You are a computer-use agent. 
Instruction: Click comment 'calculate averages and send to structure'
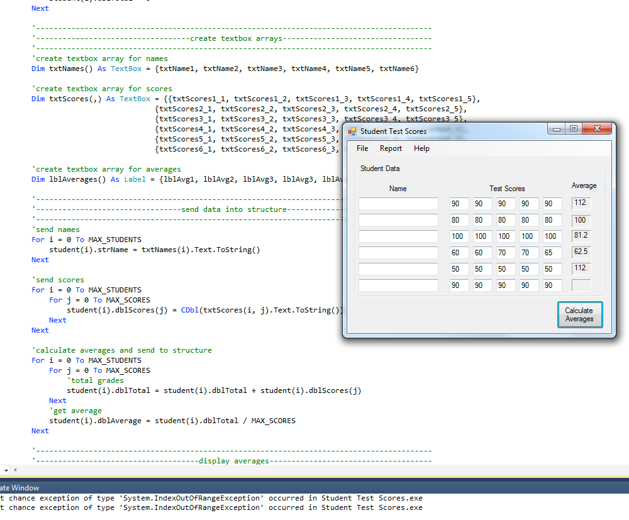121,350
